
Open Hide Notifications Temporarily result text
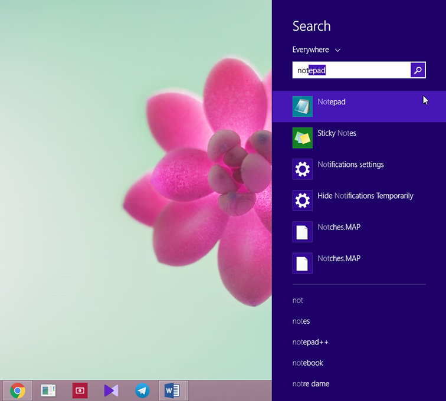click(365, 196)
